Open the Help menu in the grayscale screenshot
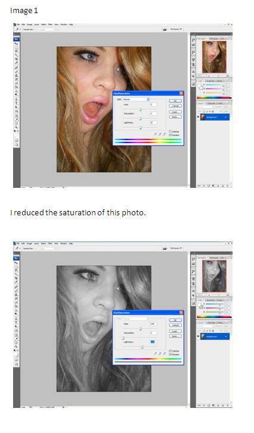Screen dimensions: 254x433 pyautogui.click(x=71, y=243)
